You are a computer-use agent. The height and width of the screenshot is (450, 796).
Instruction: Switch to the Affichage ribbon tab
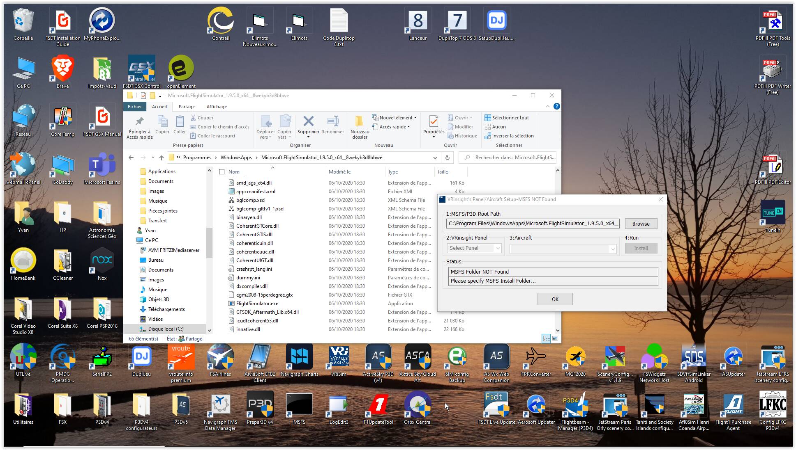(217, 107)
